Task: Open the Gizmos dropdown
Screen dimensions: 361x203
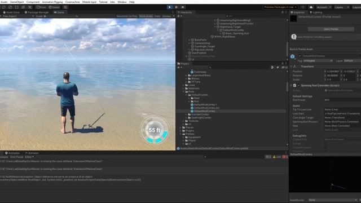Action: coord(168,16)
